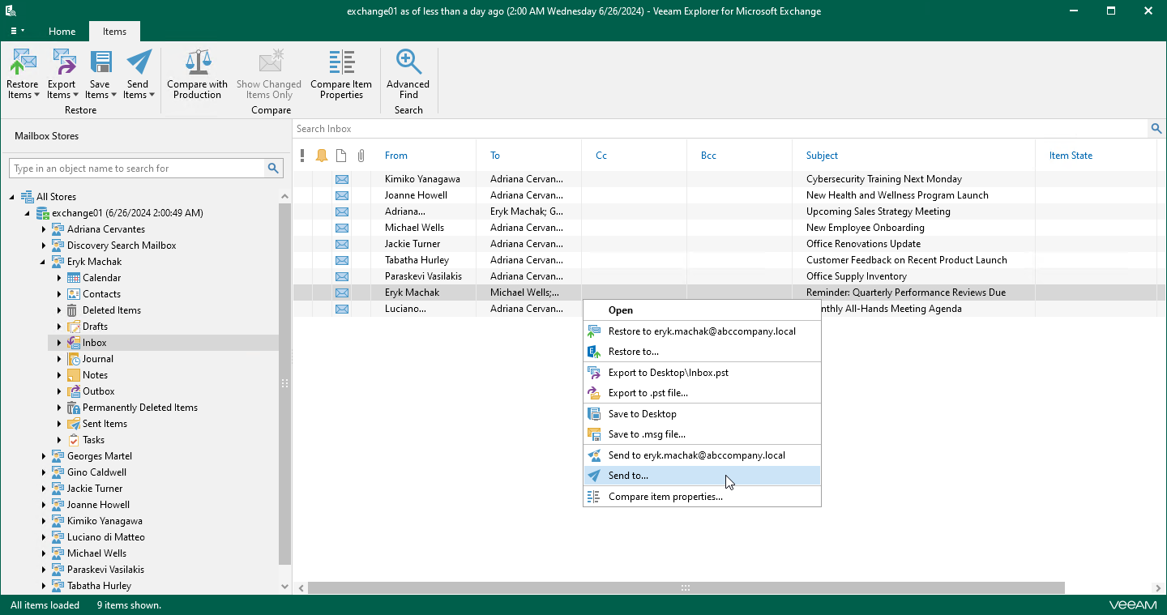Switch to the Home ribbon tab
The width and height of the screenshot is (1167, 615).
(62, 32)
